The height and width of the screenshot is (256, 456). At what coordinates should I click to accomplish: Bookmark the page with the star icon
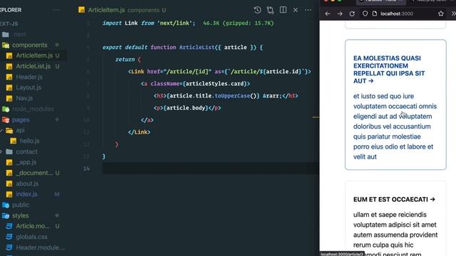click(x=441, y=14)
